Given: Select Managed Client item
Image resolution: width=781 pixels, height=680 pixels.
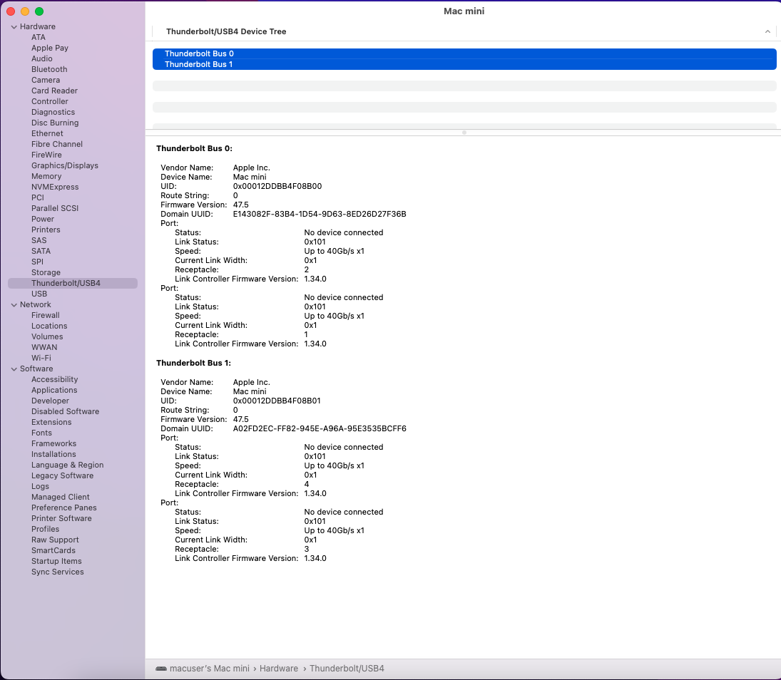Looking at the screenshot, I should (x=60, y=498).
